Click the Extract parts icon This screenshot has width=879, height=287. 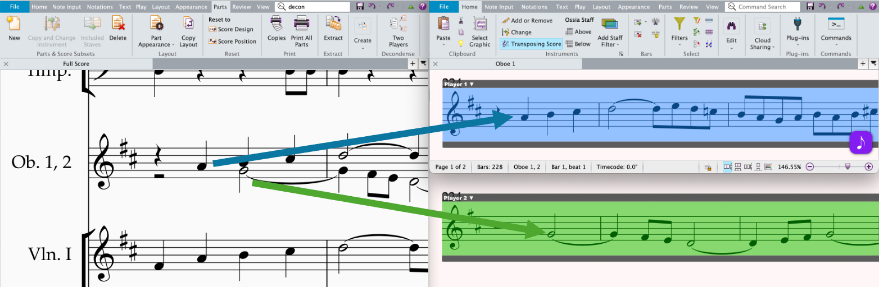[x=333, y=25]
